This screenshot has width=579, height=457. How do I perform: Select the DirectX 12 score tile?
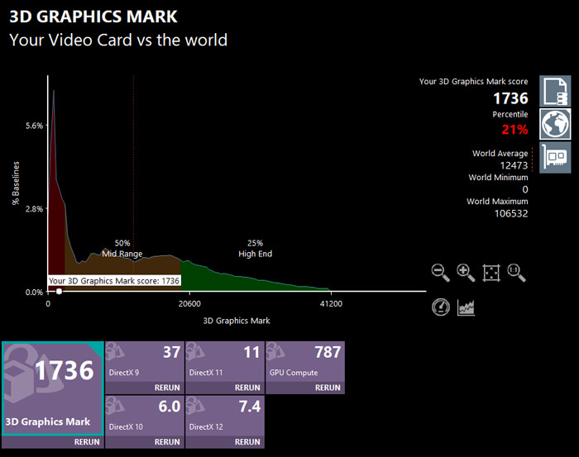pos(224,416)
